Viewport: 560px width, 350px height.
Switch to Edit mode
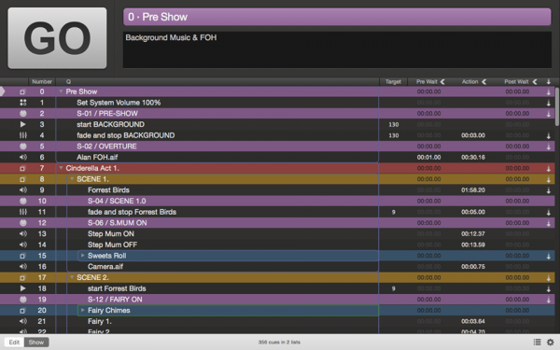point(14,343)
